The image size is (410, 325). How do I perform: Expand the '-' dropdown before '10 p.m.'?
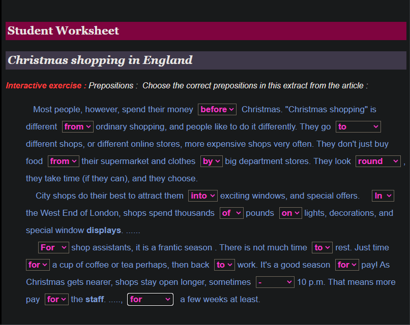pyautogui.click(x=275, y=282)
